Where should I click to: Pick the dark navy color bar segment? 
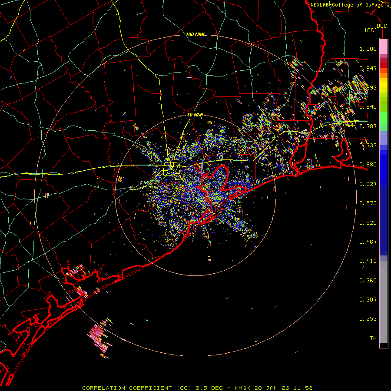click(384, 222)
